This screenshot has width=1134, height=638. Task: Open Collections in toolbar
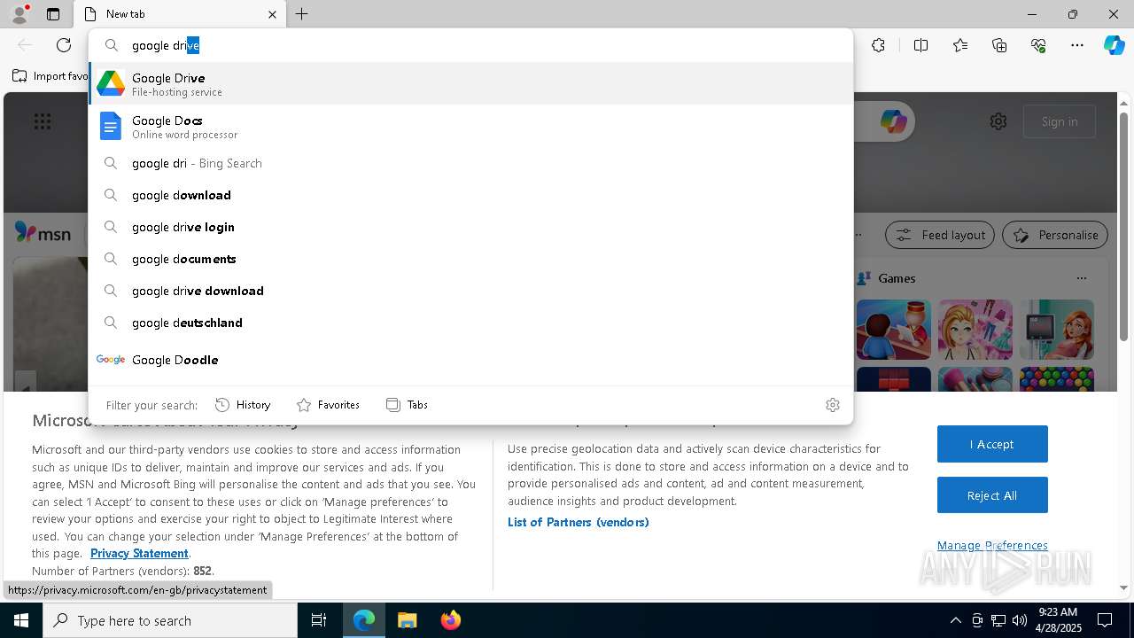(x=999, y=45)
